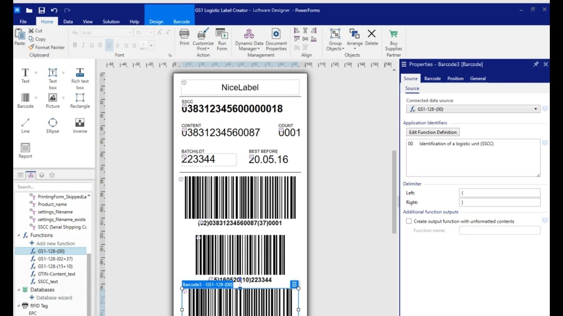The width and height of the screenshot is (563, 316).
Task: Open the Customize Print dropdown
Action: tap(203, 40)
